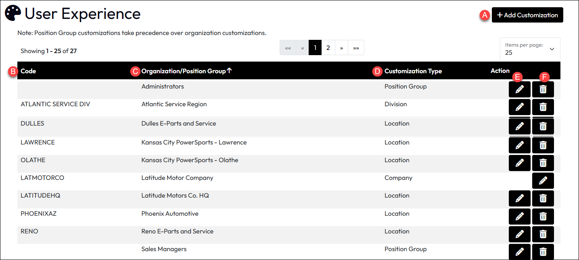Click pencil icon for Latitude Motor Company
This screenshot has height=260, width=579.
[x=543, y=181]
